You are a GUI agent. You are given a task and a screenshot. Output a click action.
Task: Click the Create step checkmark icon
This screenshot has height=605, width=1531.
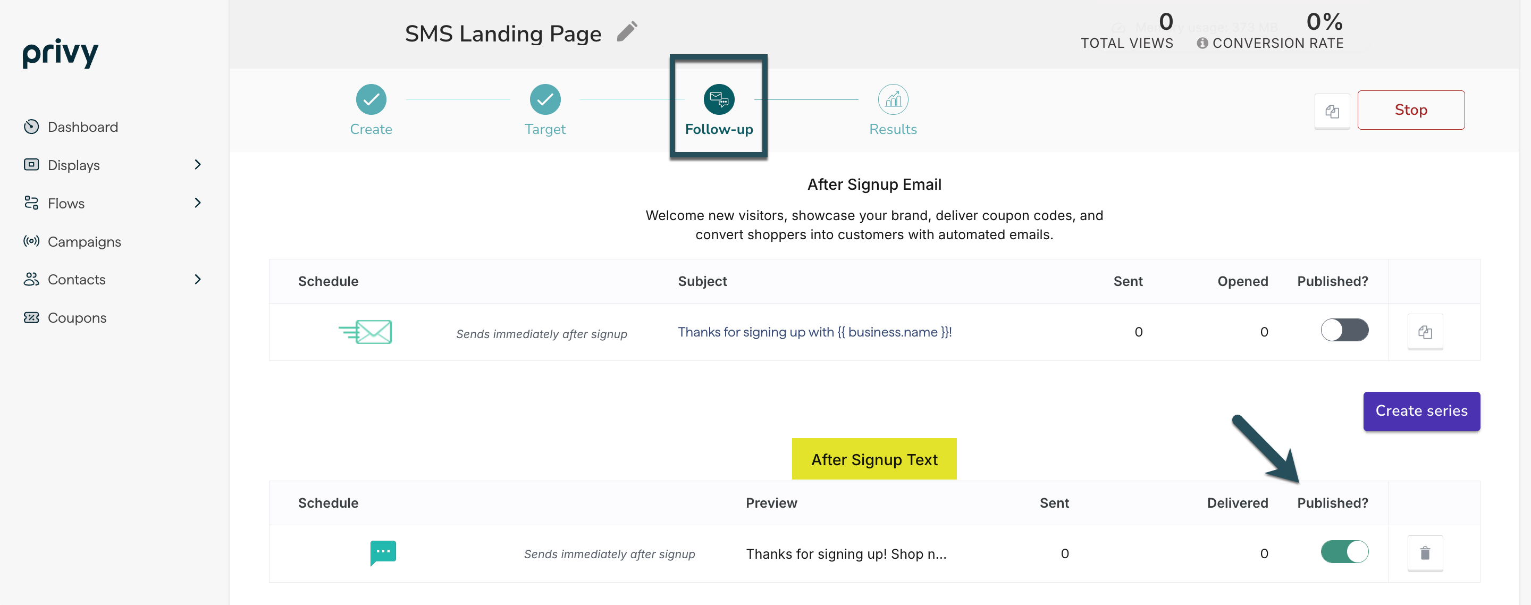click(371, 99)
